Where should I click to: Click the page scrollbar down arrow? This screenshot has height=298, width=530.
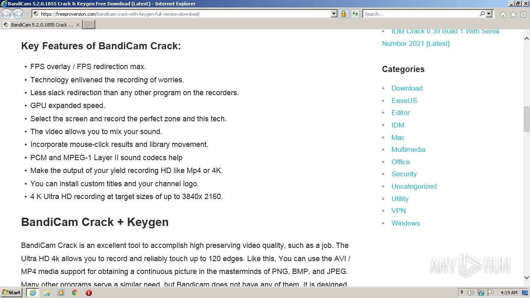(526, 278)
